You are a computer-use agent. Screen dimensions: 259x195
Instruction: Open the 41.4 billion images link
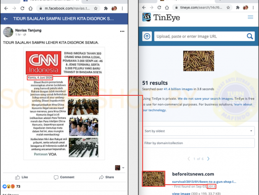(x=178, y=89)
